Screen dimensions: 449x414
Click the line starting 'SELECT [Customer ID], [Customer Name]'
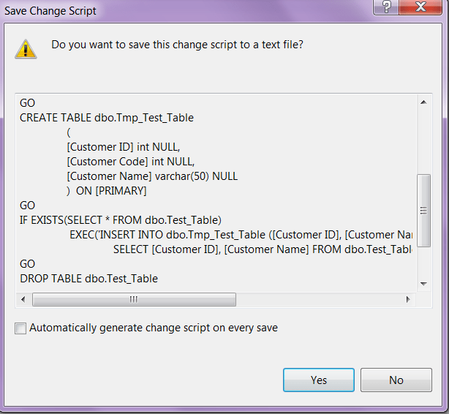tap(263, 249)
